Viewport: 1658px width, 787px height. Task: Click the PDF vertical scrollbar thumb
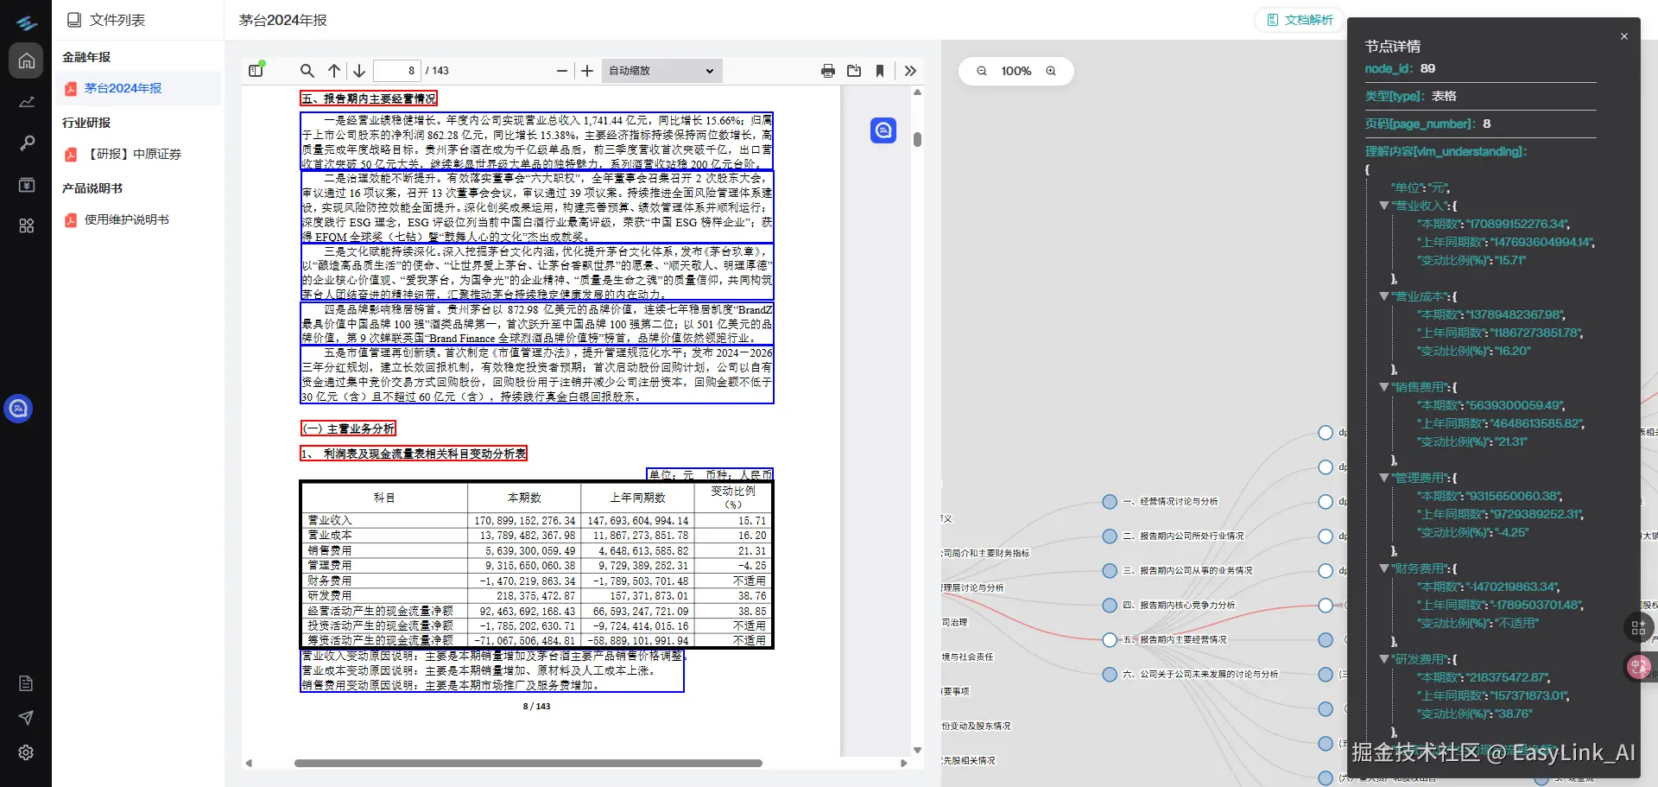(917, 139)
